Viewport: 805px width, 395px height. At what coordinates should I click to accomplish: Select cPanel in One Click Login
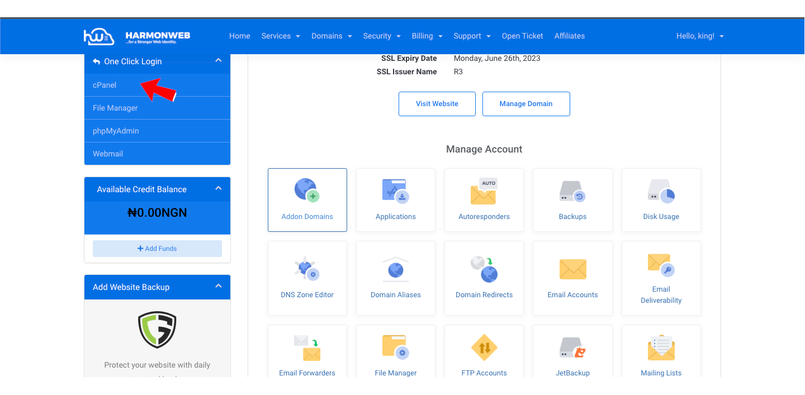(x=105, y=85)
